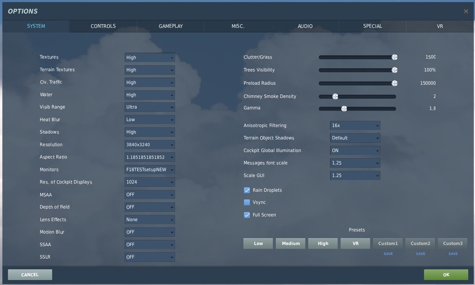
Task: Expand the Shadows dropdown
Action: 150,132
